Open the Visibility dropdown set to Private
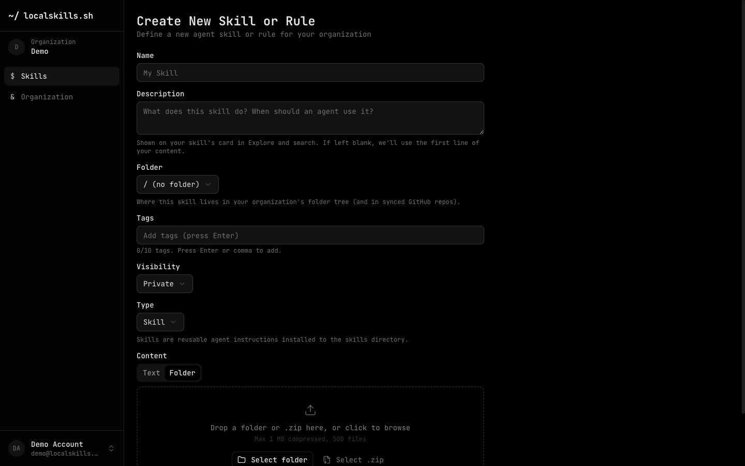This screenshot has height=466, width=745. 165,284
